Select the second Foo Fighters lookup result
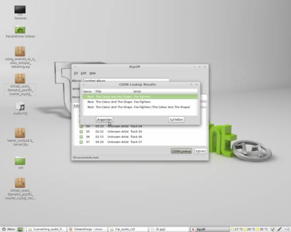291x232 pixels. point(140,102)
